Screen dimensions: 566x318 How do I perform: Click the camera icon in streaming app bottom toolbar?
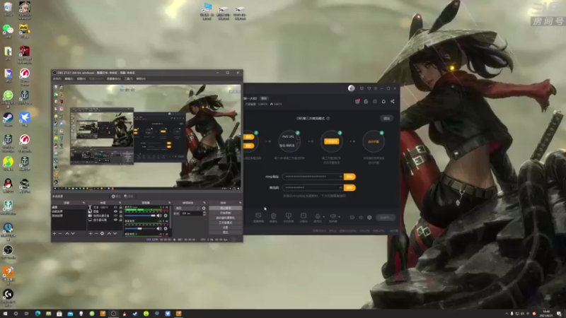point(274,216)
